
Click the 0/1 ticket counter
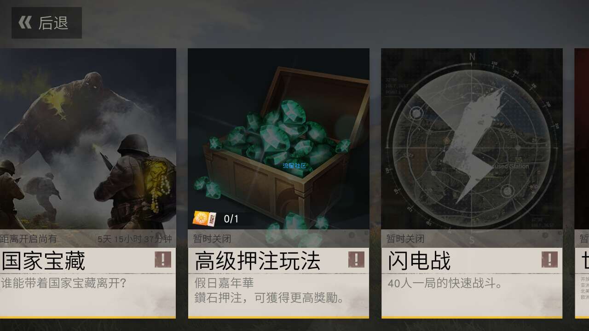231,219
